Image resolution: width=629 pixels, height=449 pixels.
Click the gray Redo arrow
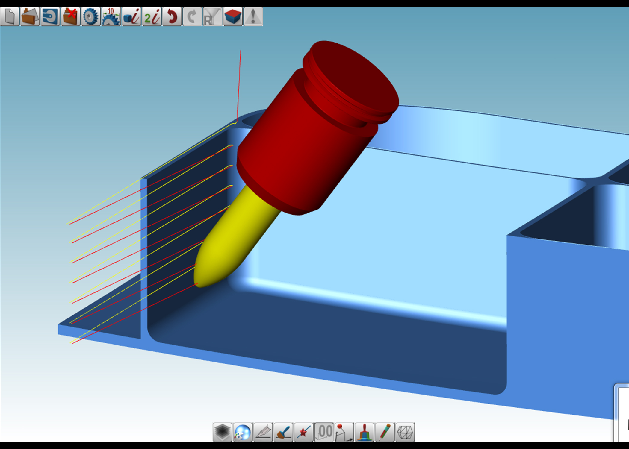192,16
